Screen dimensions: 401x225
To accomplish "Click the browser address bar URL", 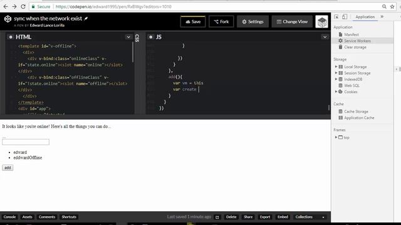I will coord(113,7).
